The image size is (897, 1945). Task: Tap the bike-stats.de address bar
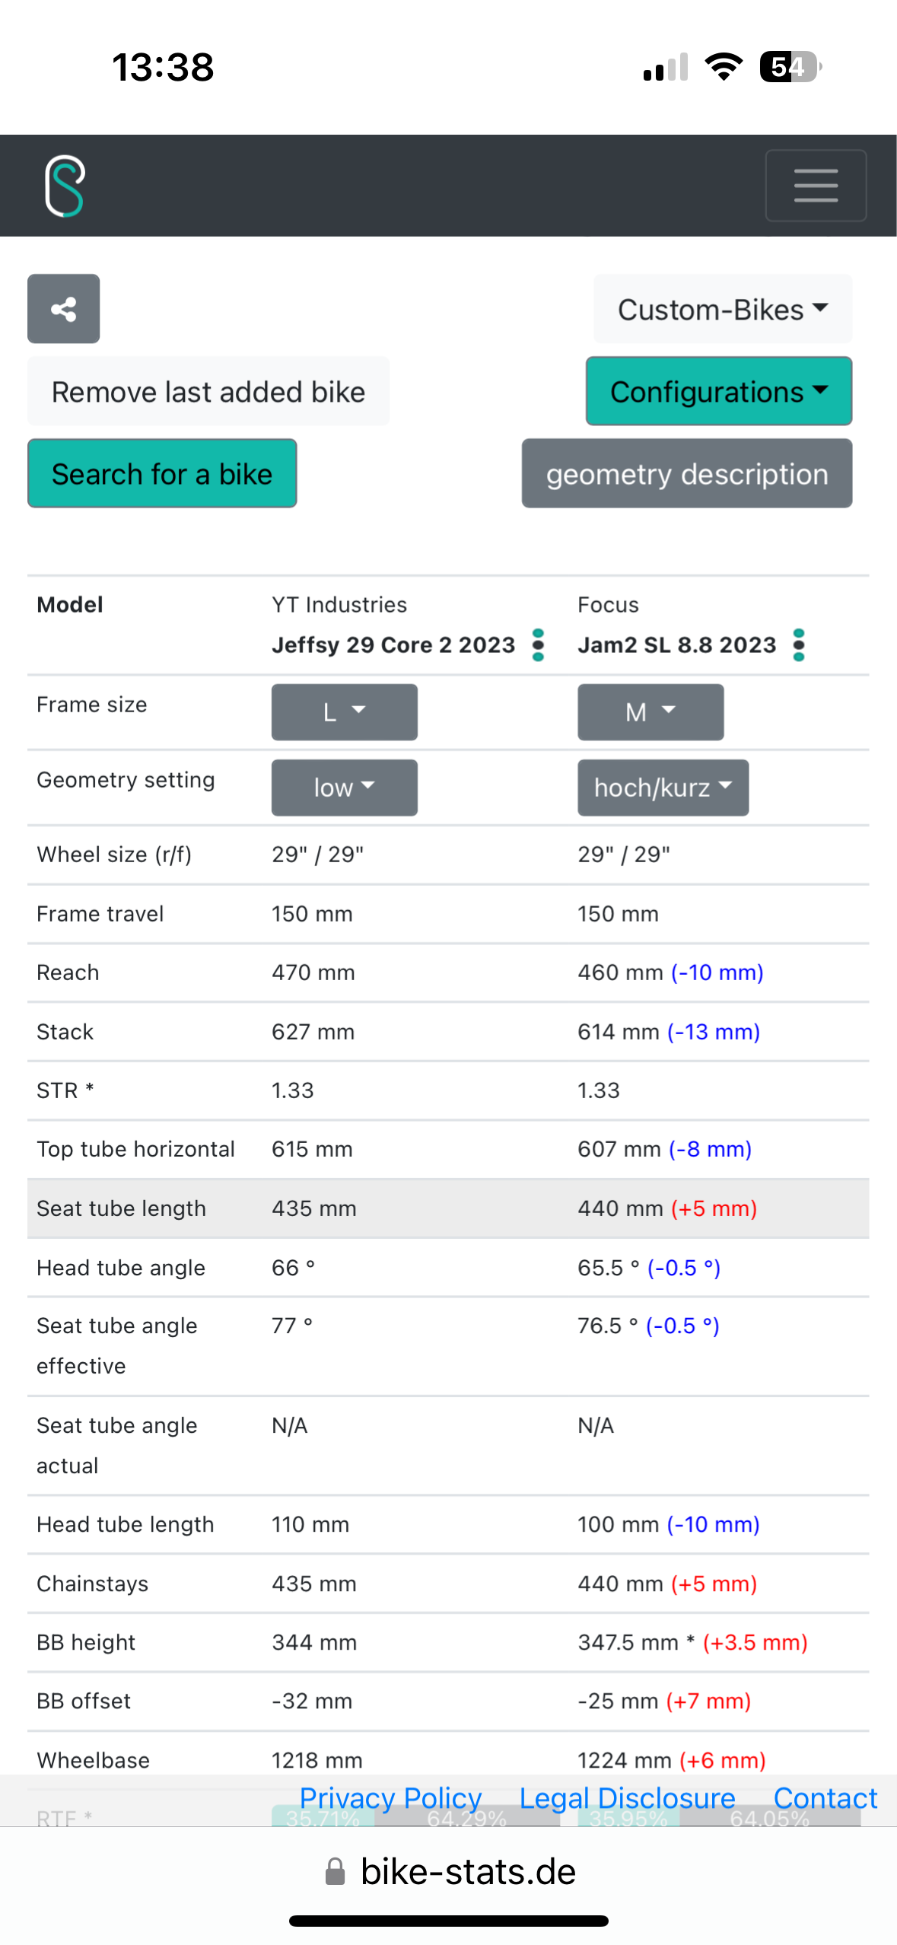click(x=467, y=1871)
